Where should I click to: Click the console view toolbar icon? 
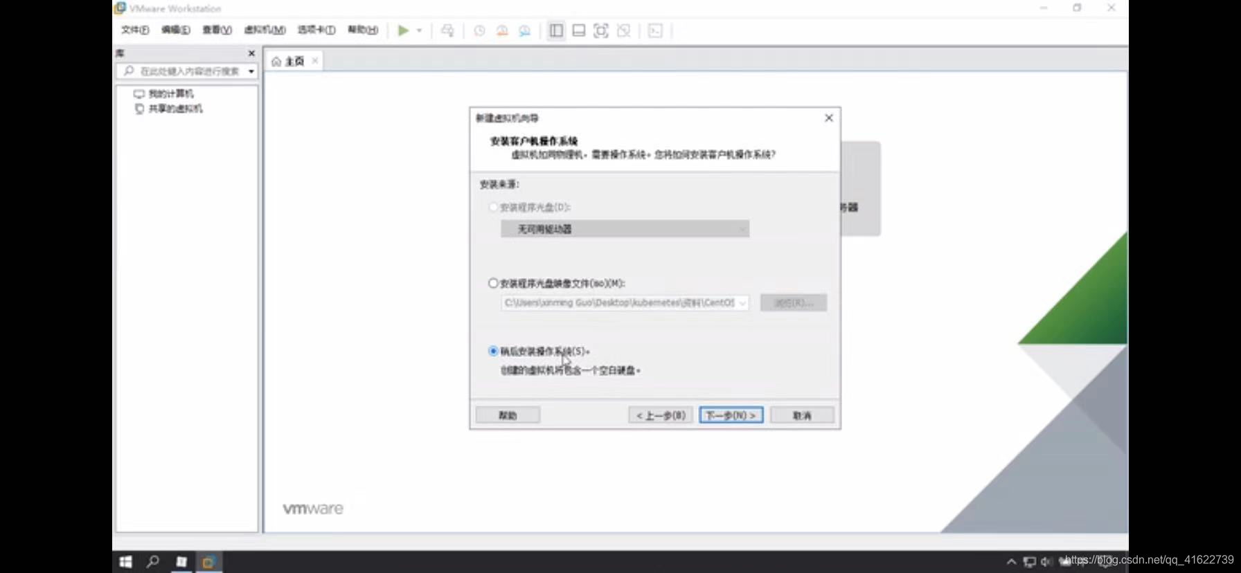point(655,30)
